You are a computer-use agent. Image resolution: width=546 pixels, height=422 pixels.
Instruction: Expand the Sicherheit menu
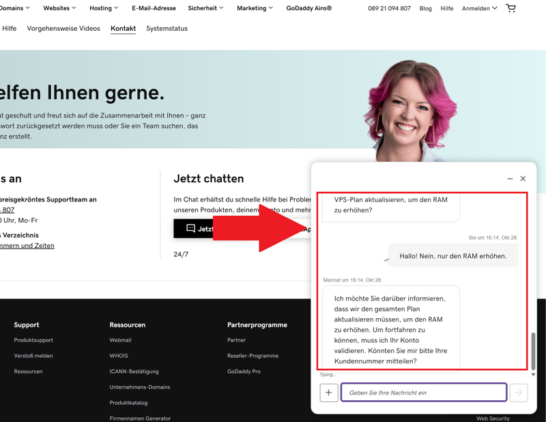click(x=206, y=8)
